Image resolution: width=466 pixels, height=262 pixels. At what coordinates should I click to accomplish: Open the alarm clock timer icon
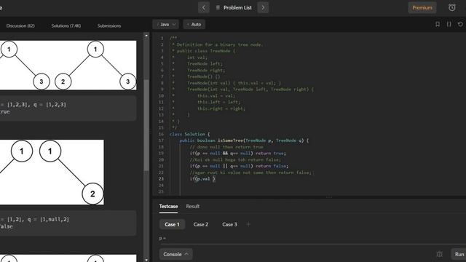pos(451,7)
